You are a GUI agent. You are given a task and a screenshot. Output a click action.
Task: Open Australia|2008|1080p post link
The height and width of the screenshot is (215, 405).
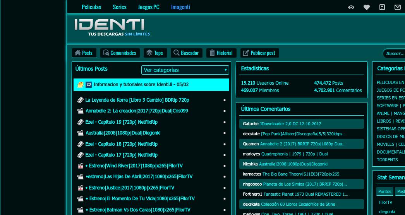pos(123,133)
